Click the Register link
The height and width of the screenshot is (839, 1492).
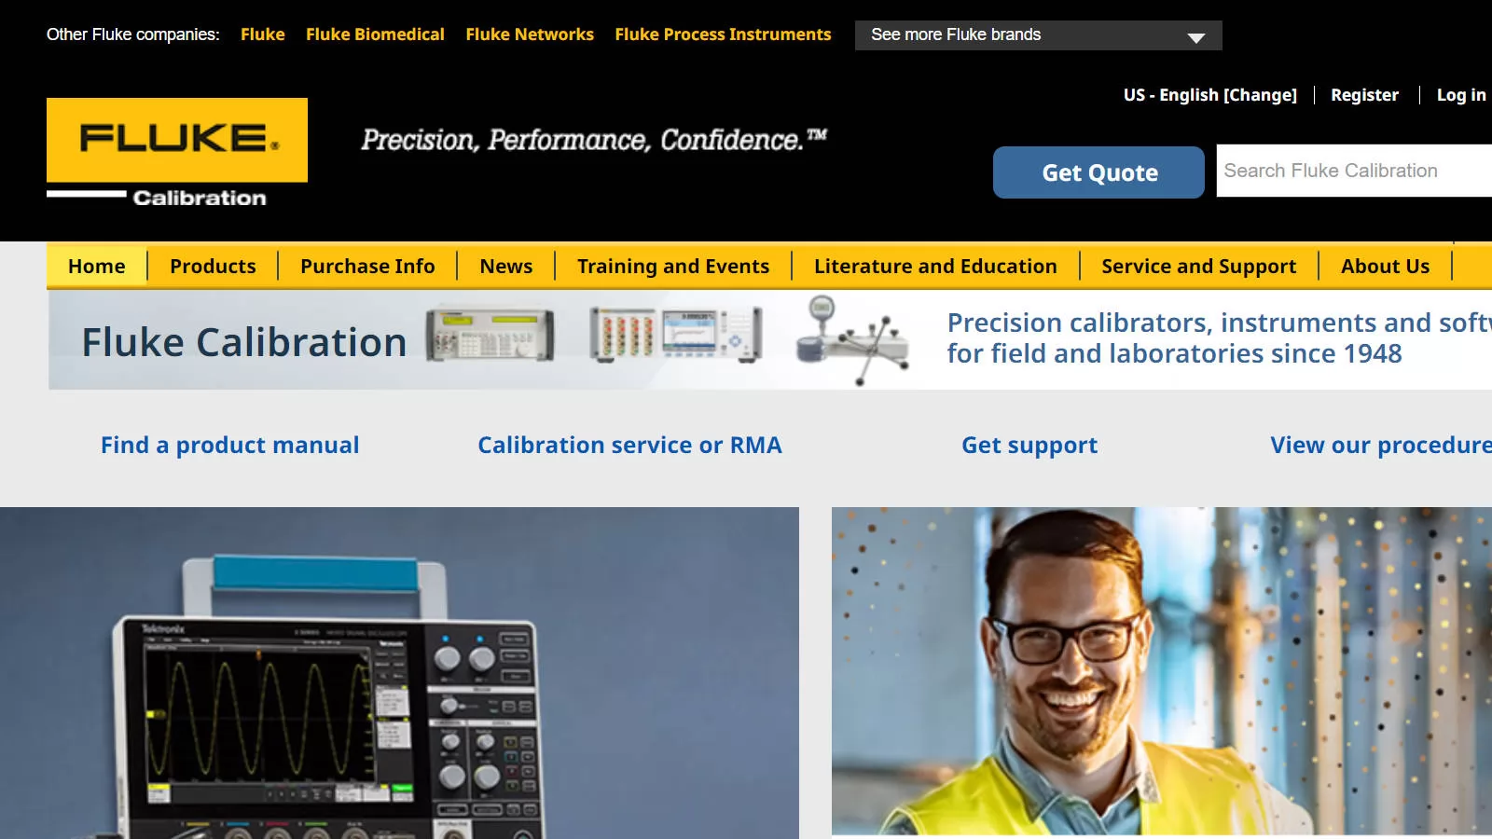pyautogui.click(x=1364, y=95)
